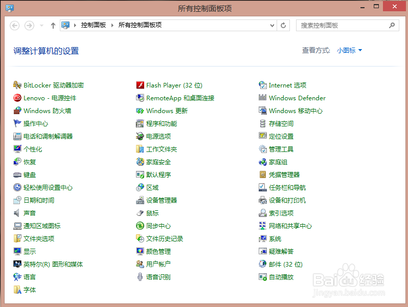Open the 用户帐户 link
This screenshot has height=307, width=408.
(x=158, y=264)
